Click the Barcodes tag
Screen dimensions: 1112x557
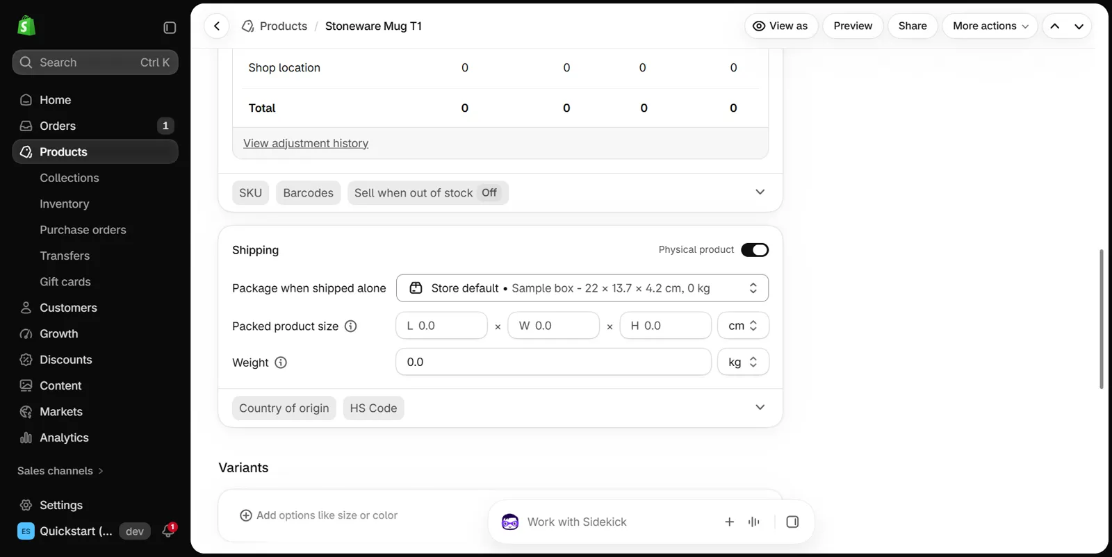(308, 193)
